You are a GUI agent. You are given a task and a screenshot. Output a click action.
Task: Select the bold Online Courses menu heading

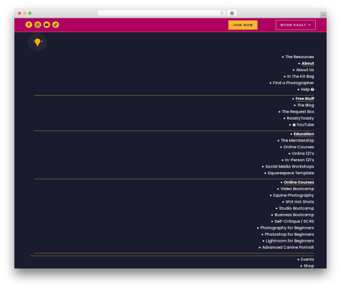(299, 182)
